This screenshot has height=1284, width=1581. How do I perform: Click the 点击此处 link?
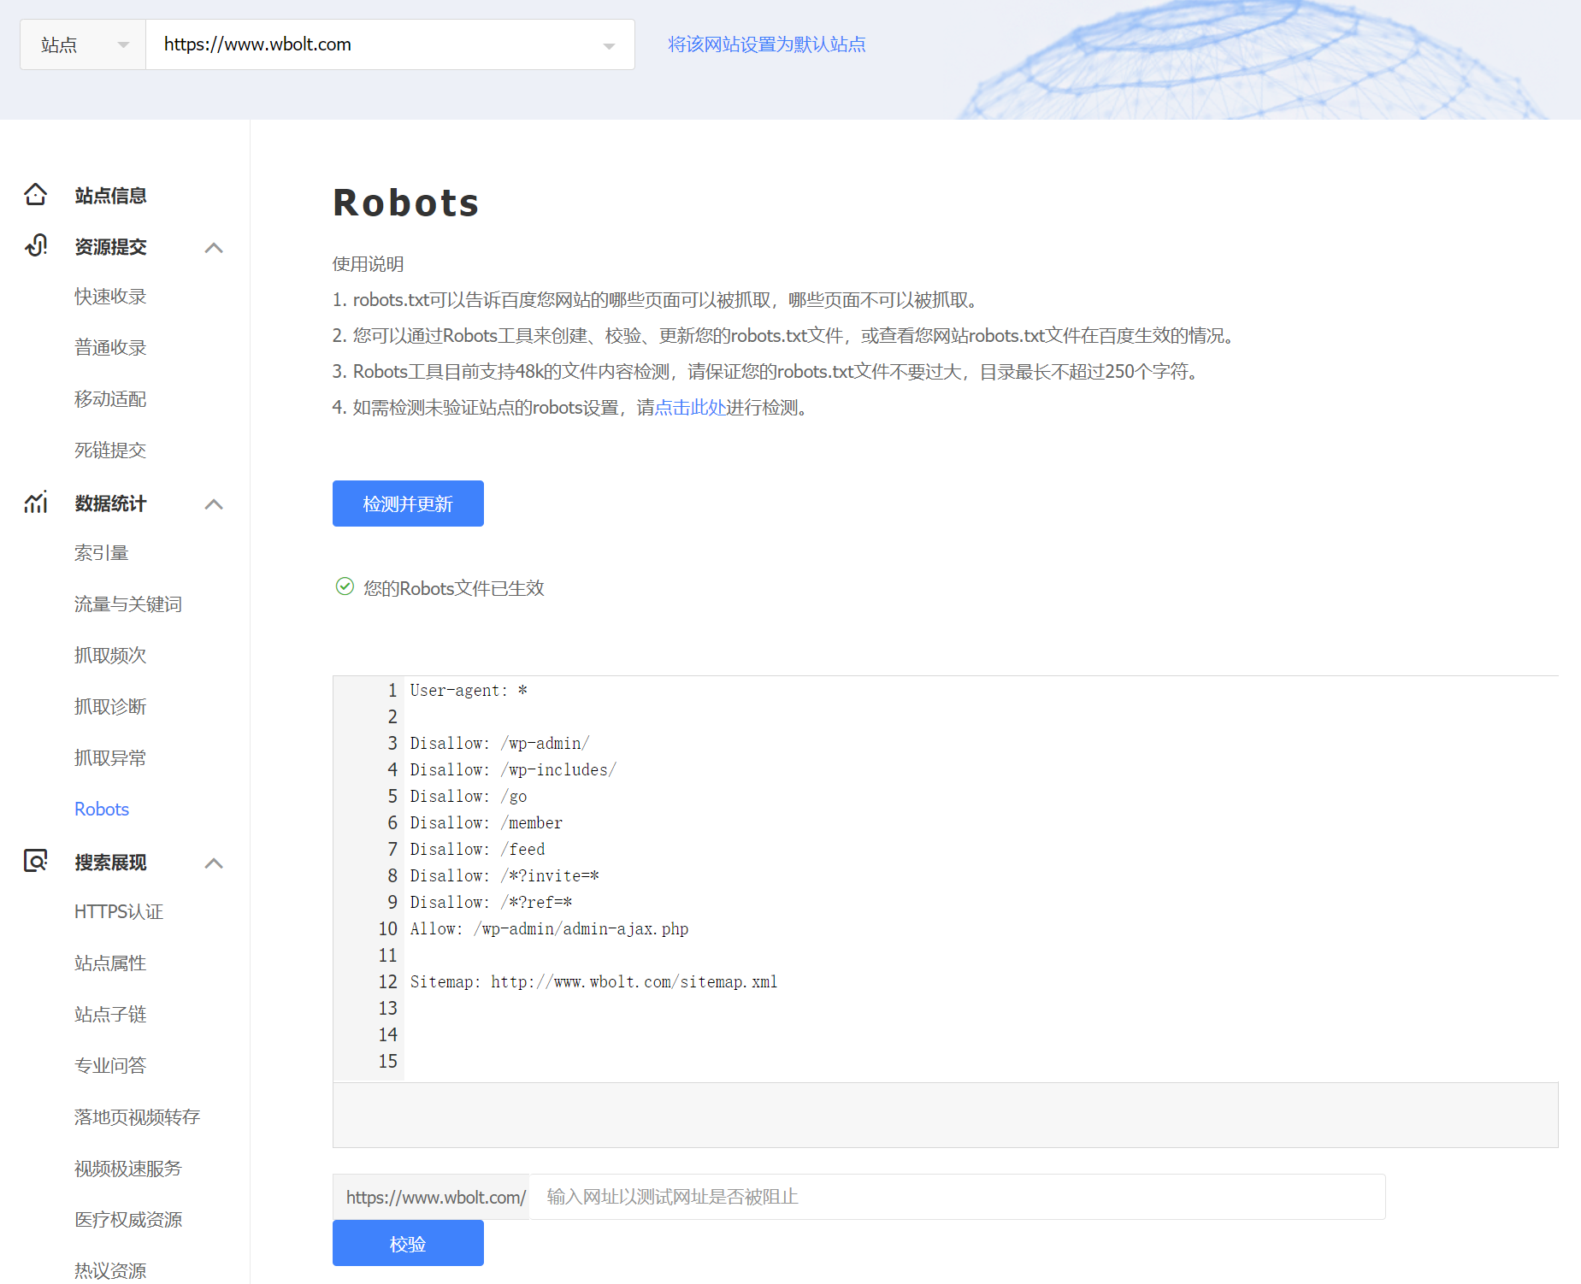click(x=689, y=408)
